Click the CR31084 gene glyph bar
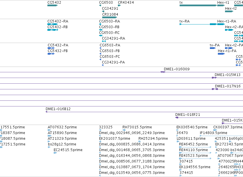The image size is (243, 177). click(x=110, y=17)
